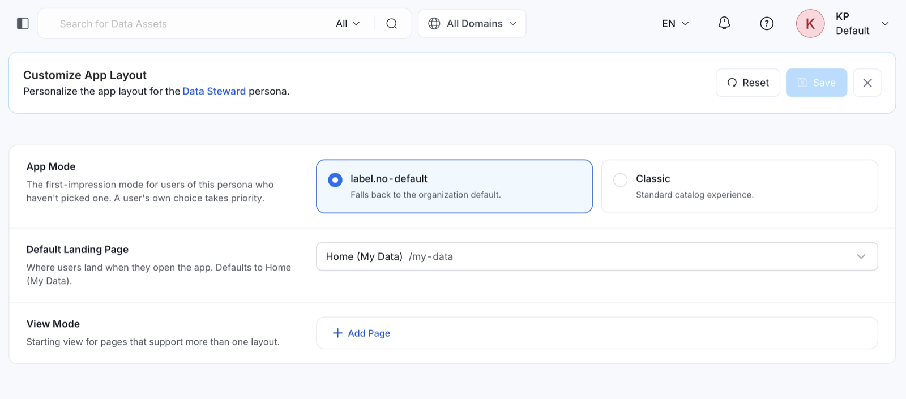Open the Default Landing Page dropdown
The image size is (906, 399).
coord(597,256)
